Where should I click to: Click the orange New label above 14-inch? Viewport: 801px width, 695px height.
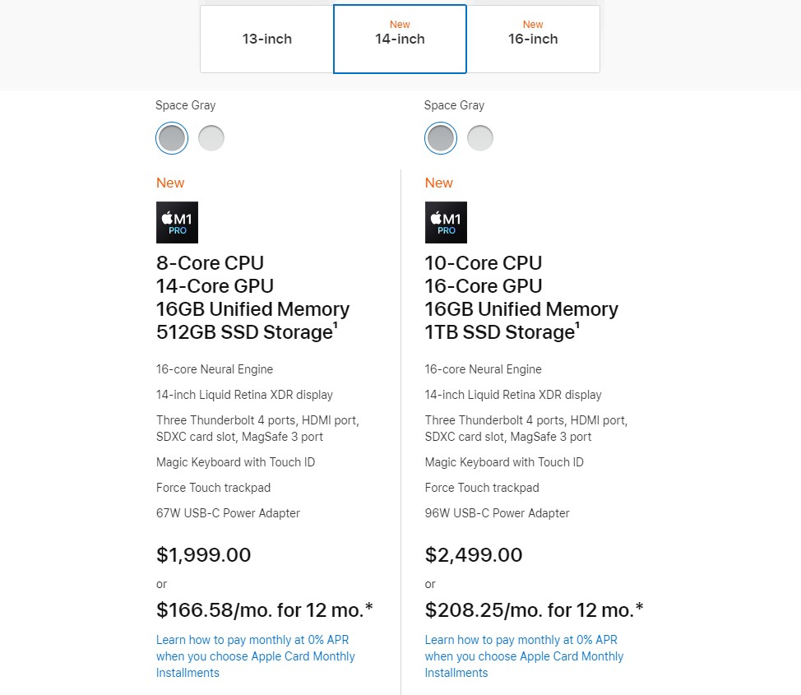click(400, 25)
